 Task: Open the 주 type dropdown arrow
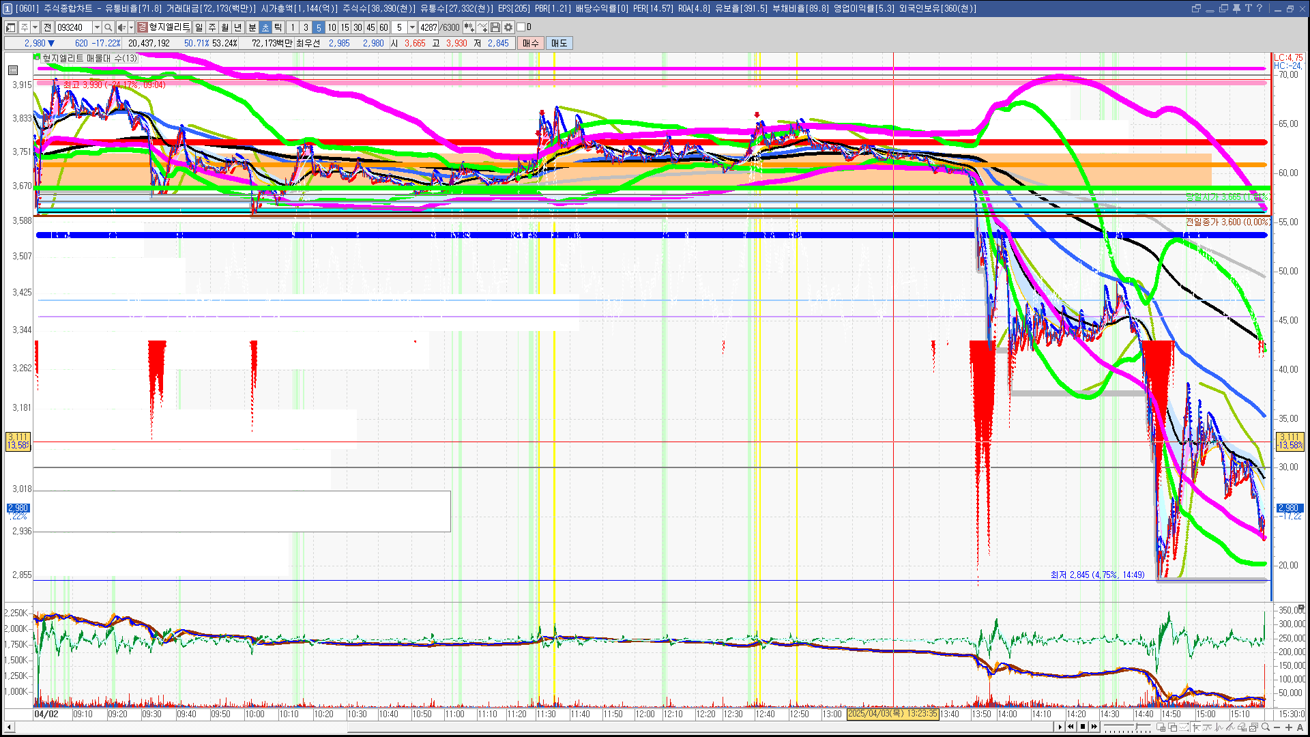pos(35,27)
